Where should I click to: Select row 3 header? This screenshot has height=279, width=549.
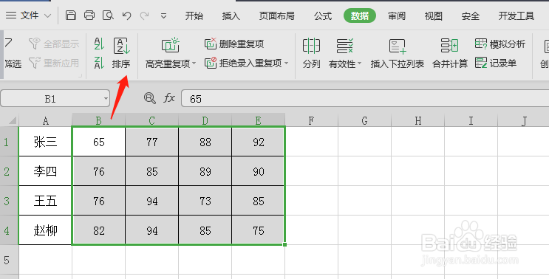click(9, 201)
